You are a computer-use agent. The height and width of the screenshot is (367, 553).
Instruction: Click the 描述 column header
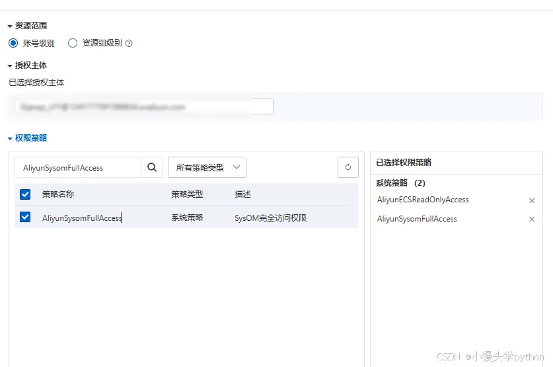pos(242,194)
